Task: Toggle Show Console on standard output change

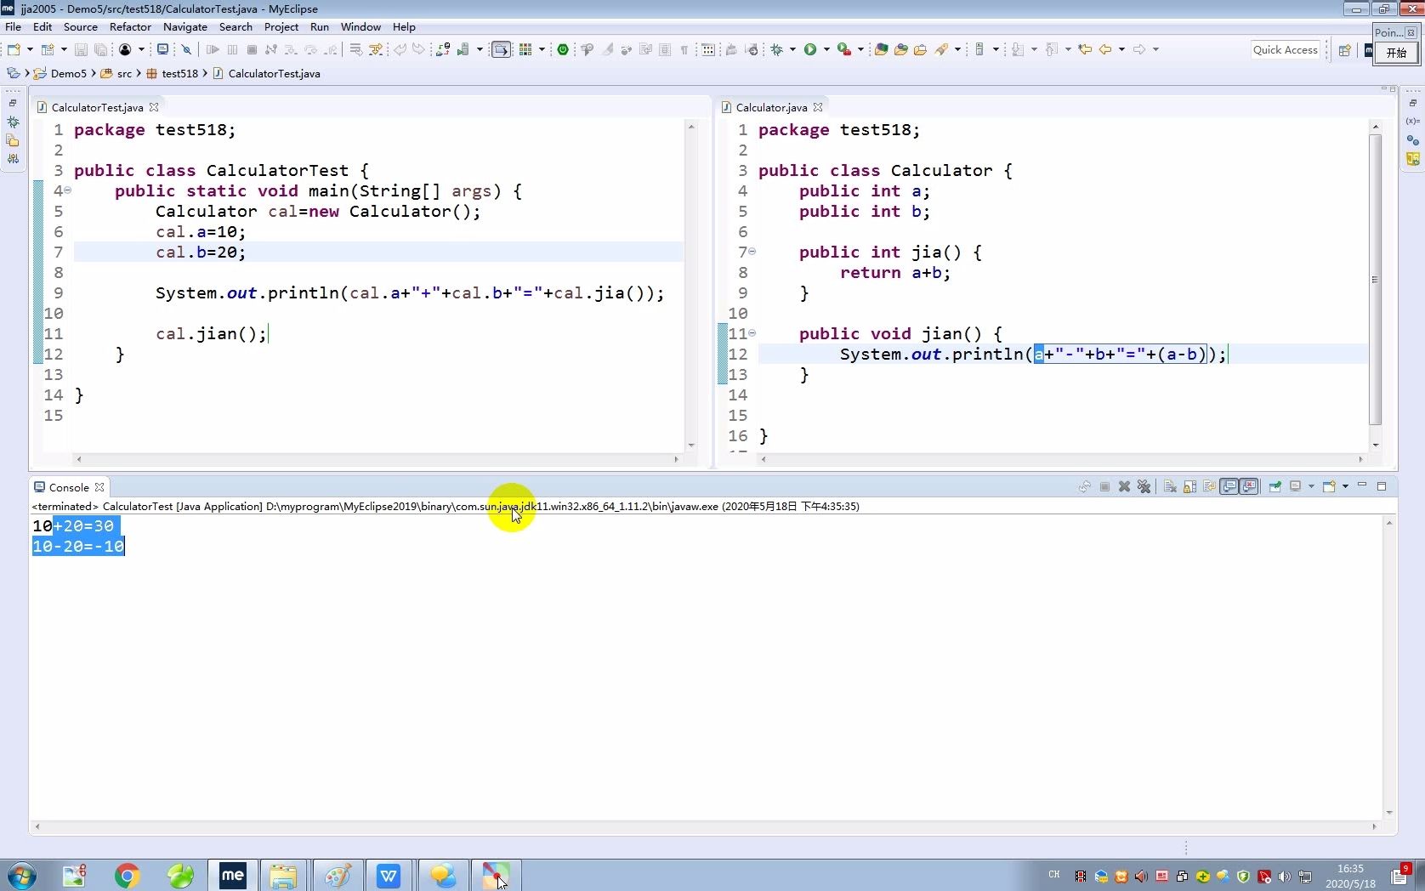Action: coord(1229,486)
